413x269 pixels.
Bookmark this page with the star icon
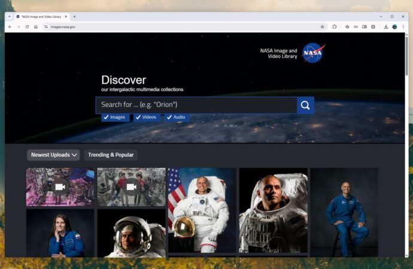pos(322,27)
